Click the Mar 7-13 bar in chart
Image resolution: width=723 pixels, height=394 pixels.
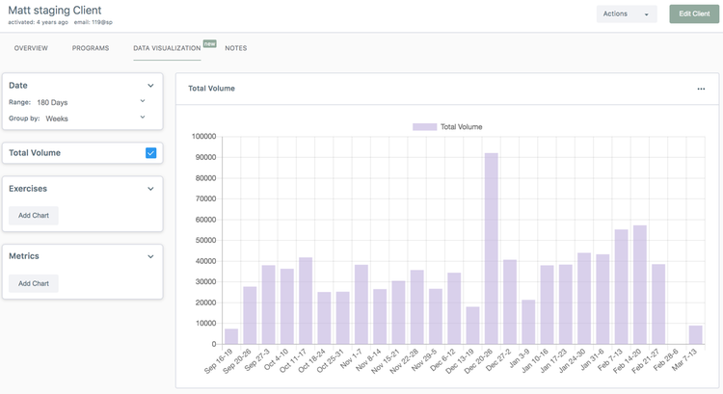pos(695,334)
